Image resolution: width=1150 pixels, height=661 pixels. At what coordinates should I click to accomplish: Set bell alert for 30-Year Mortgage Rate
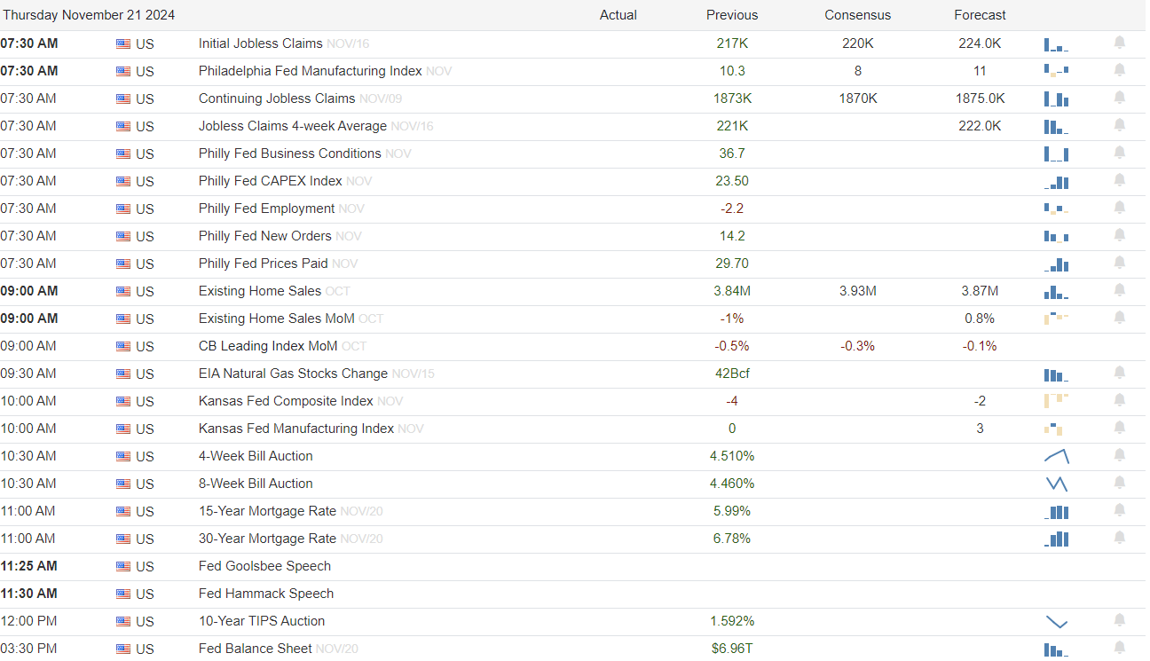[1120, 538]
